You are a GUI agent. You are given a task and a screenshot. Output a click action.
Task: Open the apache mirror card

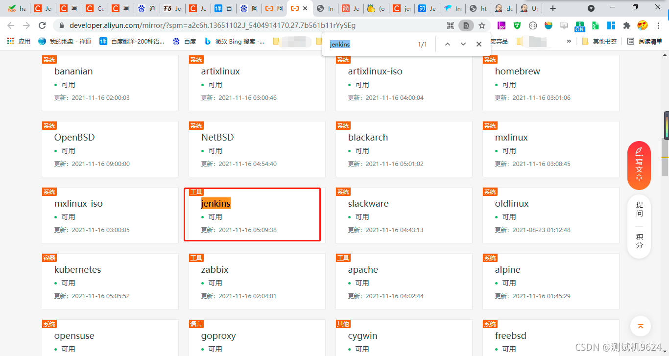(404, 281)
